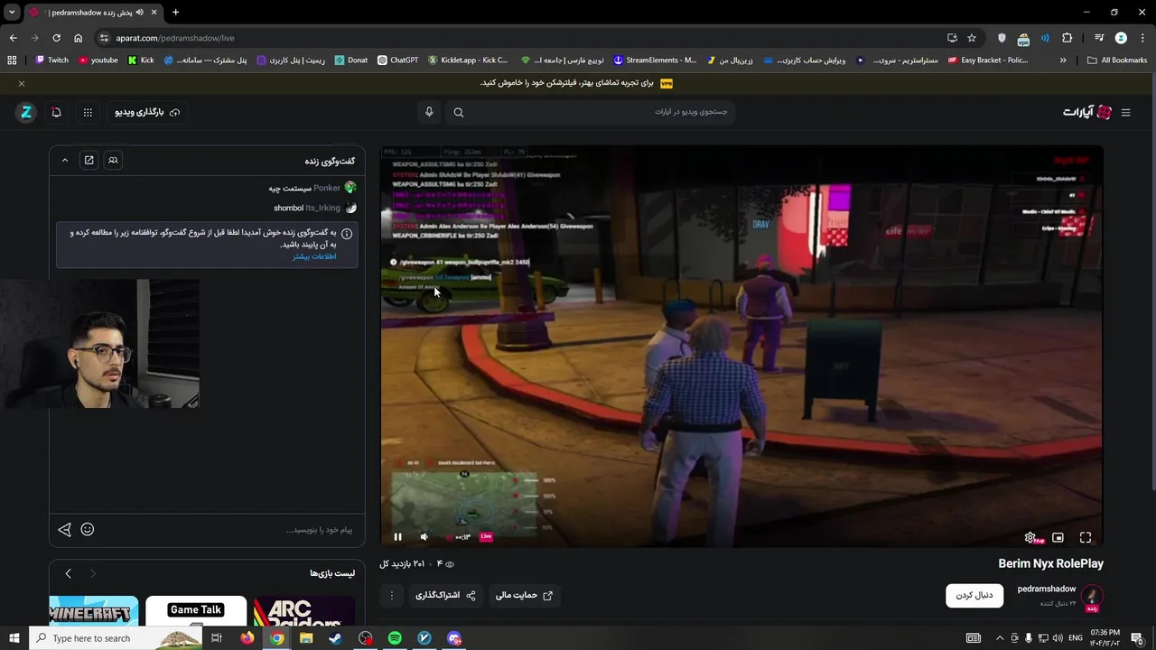This screenshot has width=1156, height=650.
Task: Click voice search microphone icon
Action: click(429, 112)
